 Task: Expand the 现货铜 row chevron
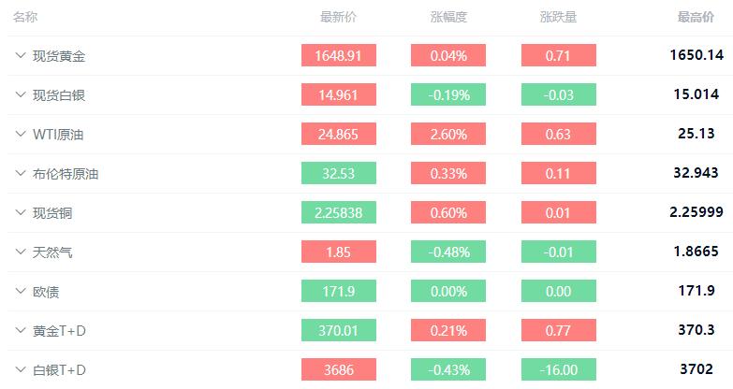[x=20, y=212]
